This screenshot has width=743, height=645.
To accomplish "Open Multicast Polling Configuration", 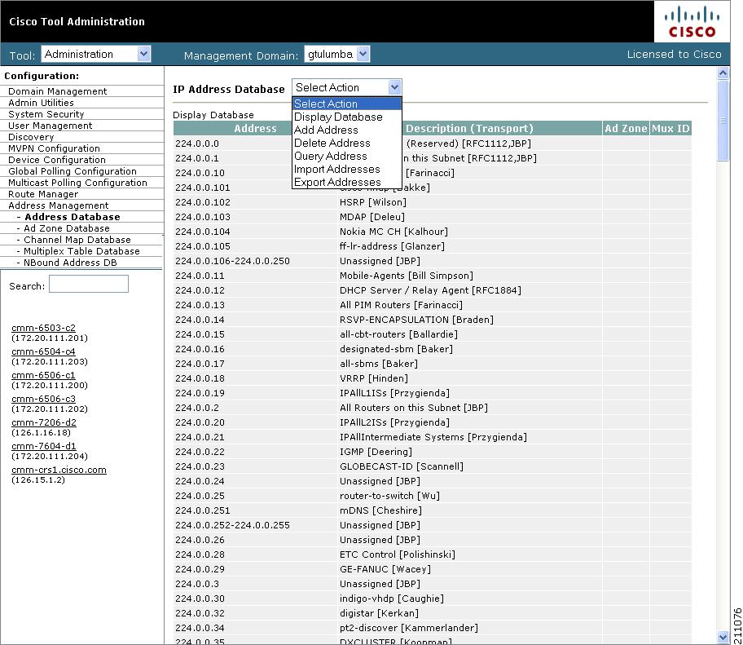I will (x=77, y=183).
